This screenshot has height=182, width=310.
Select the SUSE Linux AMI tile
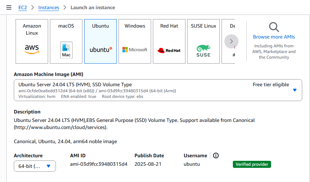coord(203,41)
